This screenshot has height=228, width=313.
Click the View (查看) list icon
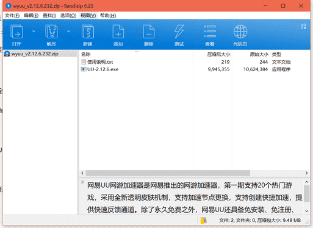(210, 32)
